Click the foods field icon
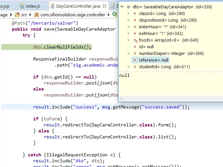This screenshot has width=223, height=167. (x=135, y=41)
